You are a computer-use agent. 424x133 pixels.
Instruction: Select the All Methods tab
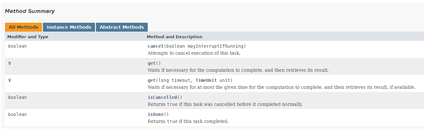[23, 27]
